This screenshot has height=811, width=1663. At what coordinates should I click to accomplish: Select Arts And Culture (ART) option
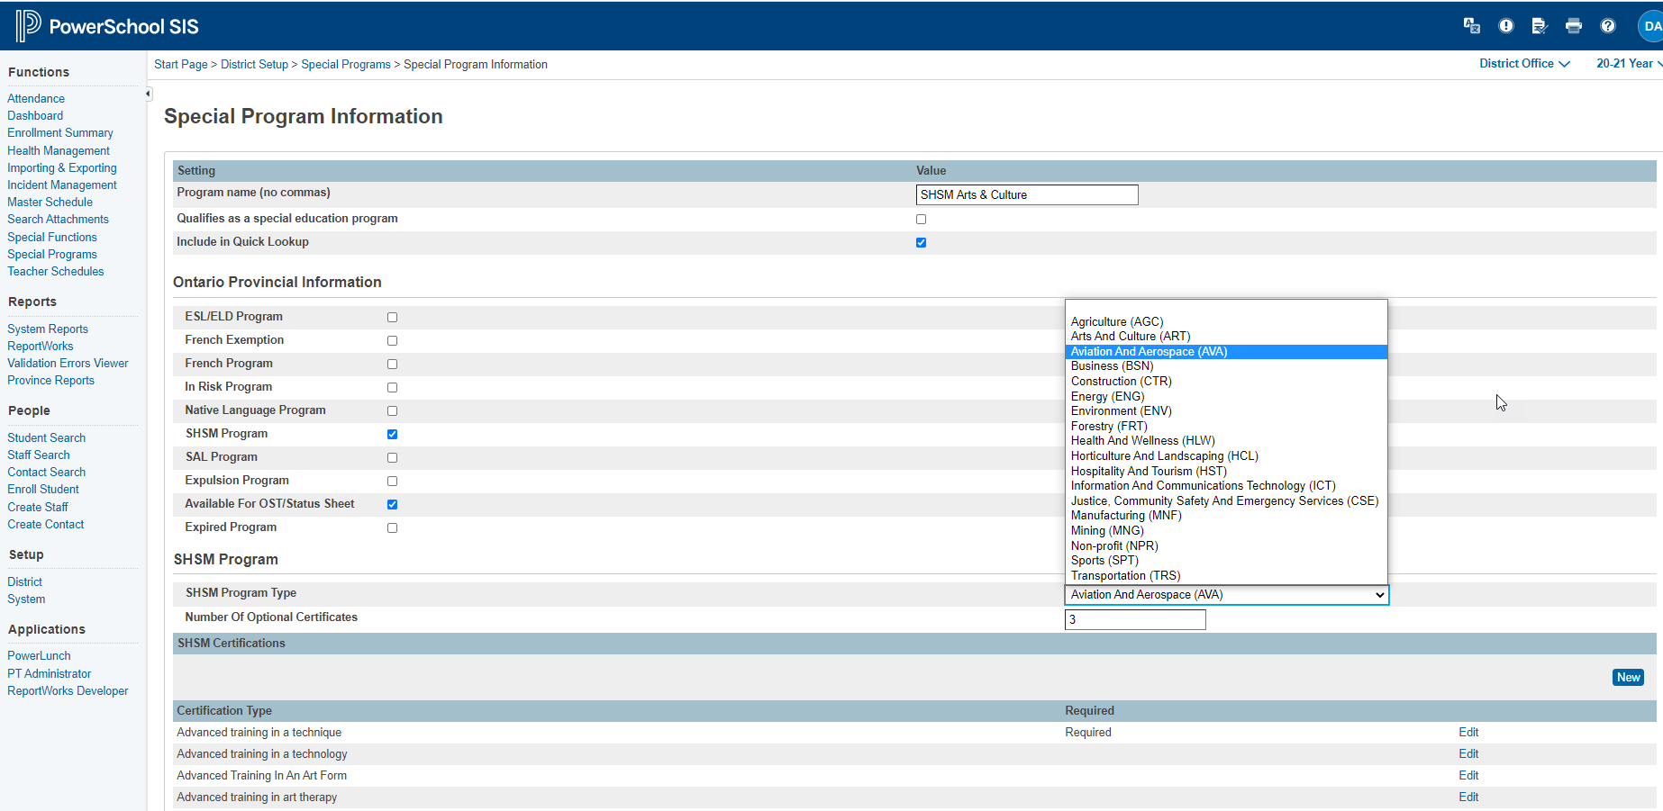click(x=1130, y=337)
